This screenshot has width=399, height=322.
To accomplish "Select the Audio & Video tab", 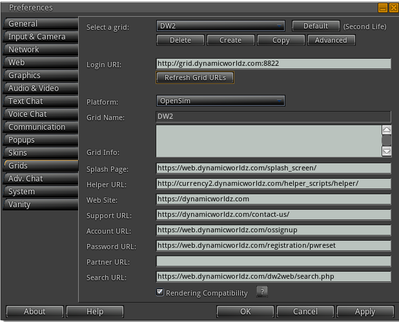I will [41, 88].
